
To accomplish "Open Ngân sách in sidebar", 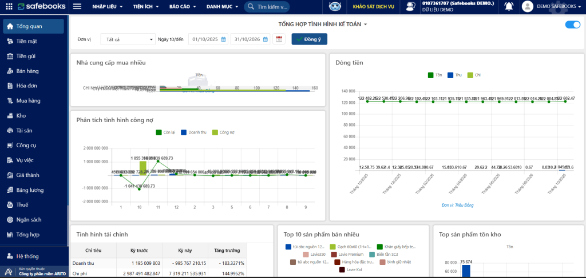I will 34,220.
